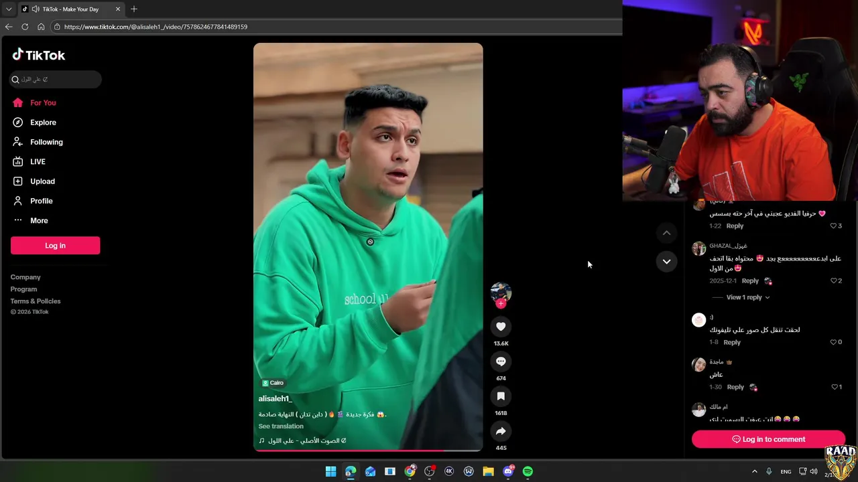Viewport: 858px width, 482px height.
Task: Like the comment with 3 likes
Action: pyautogui.click(x=834, y=226)
